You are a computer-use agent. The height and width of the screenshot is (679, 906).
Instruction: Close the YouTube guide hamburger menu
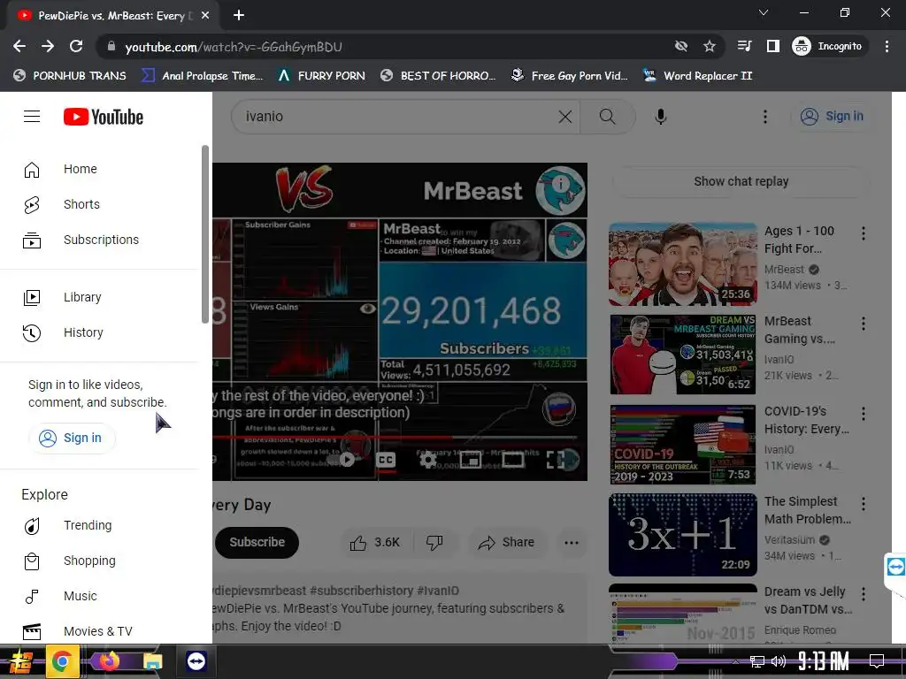point(32,117)
